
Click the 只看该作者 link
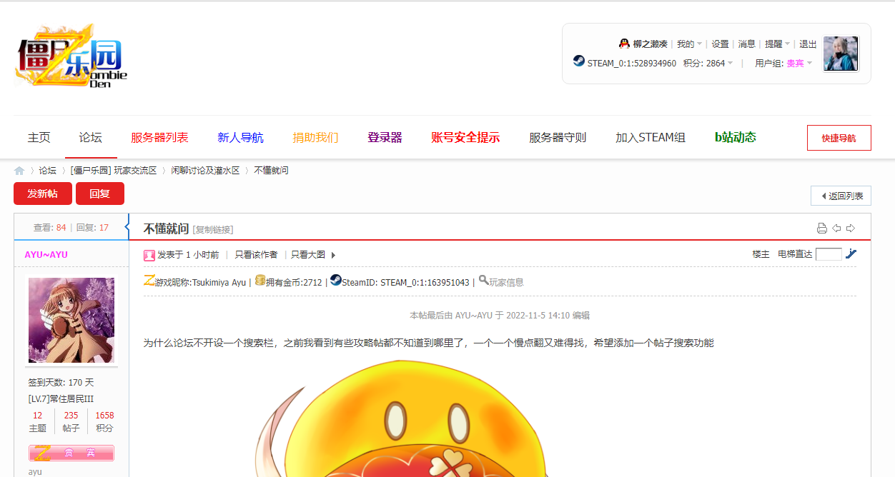coord(256,255)
